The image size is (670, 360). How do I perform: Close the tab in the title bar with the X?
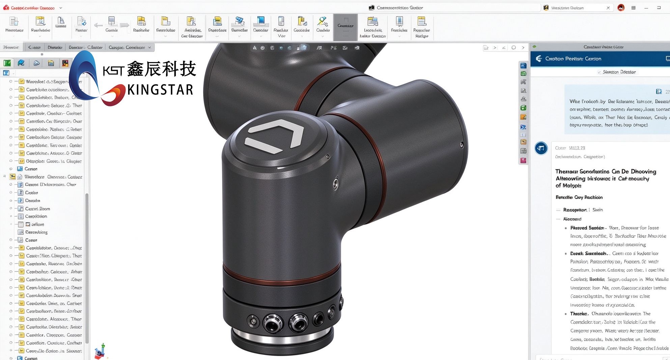click(x=608, y=8)
